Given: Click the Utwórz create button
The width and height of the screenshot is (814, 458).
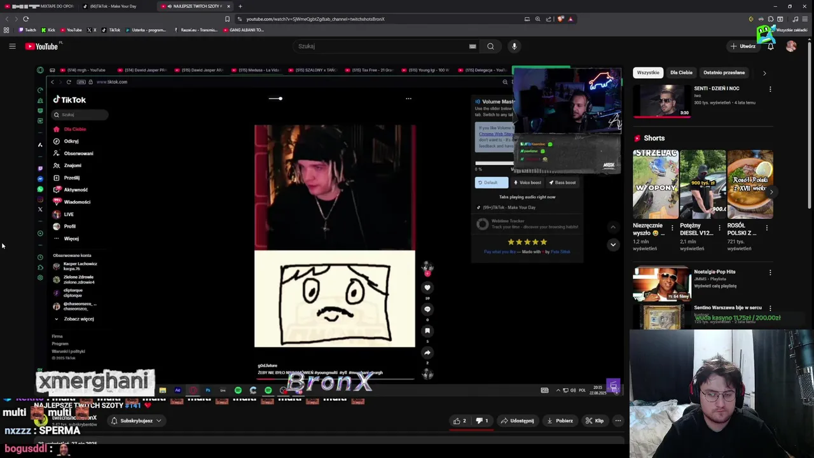Looking at the screenshot, I should [x=743, y=46].
